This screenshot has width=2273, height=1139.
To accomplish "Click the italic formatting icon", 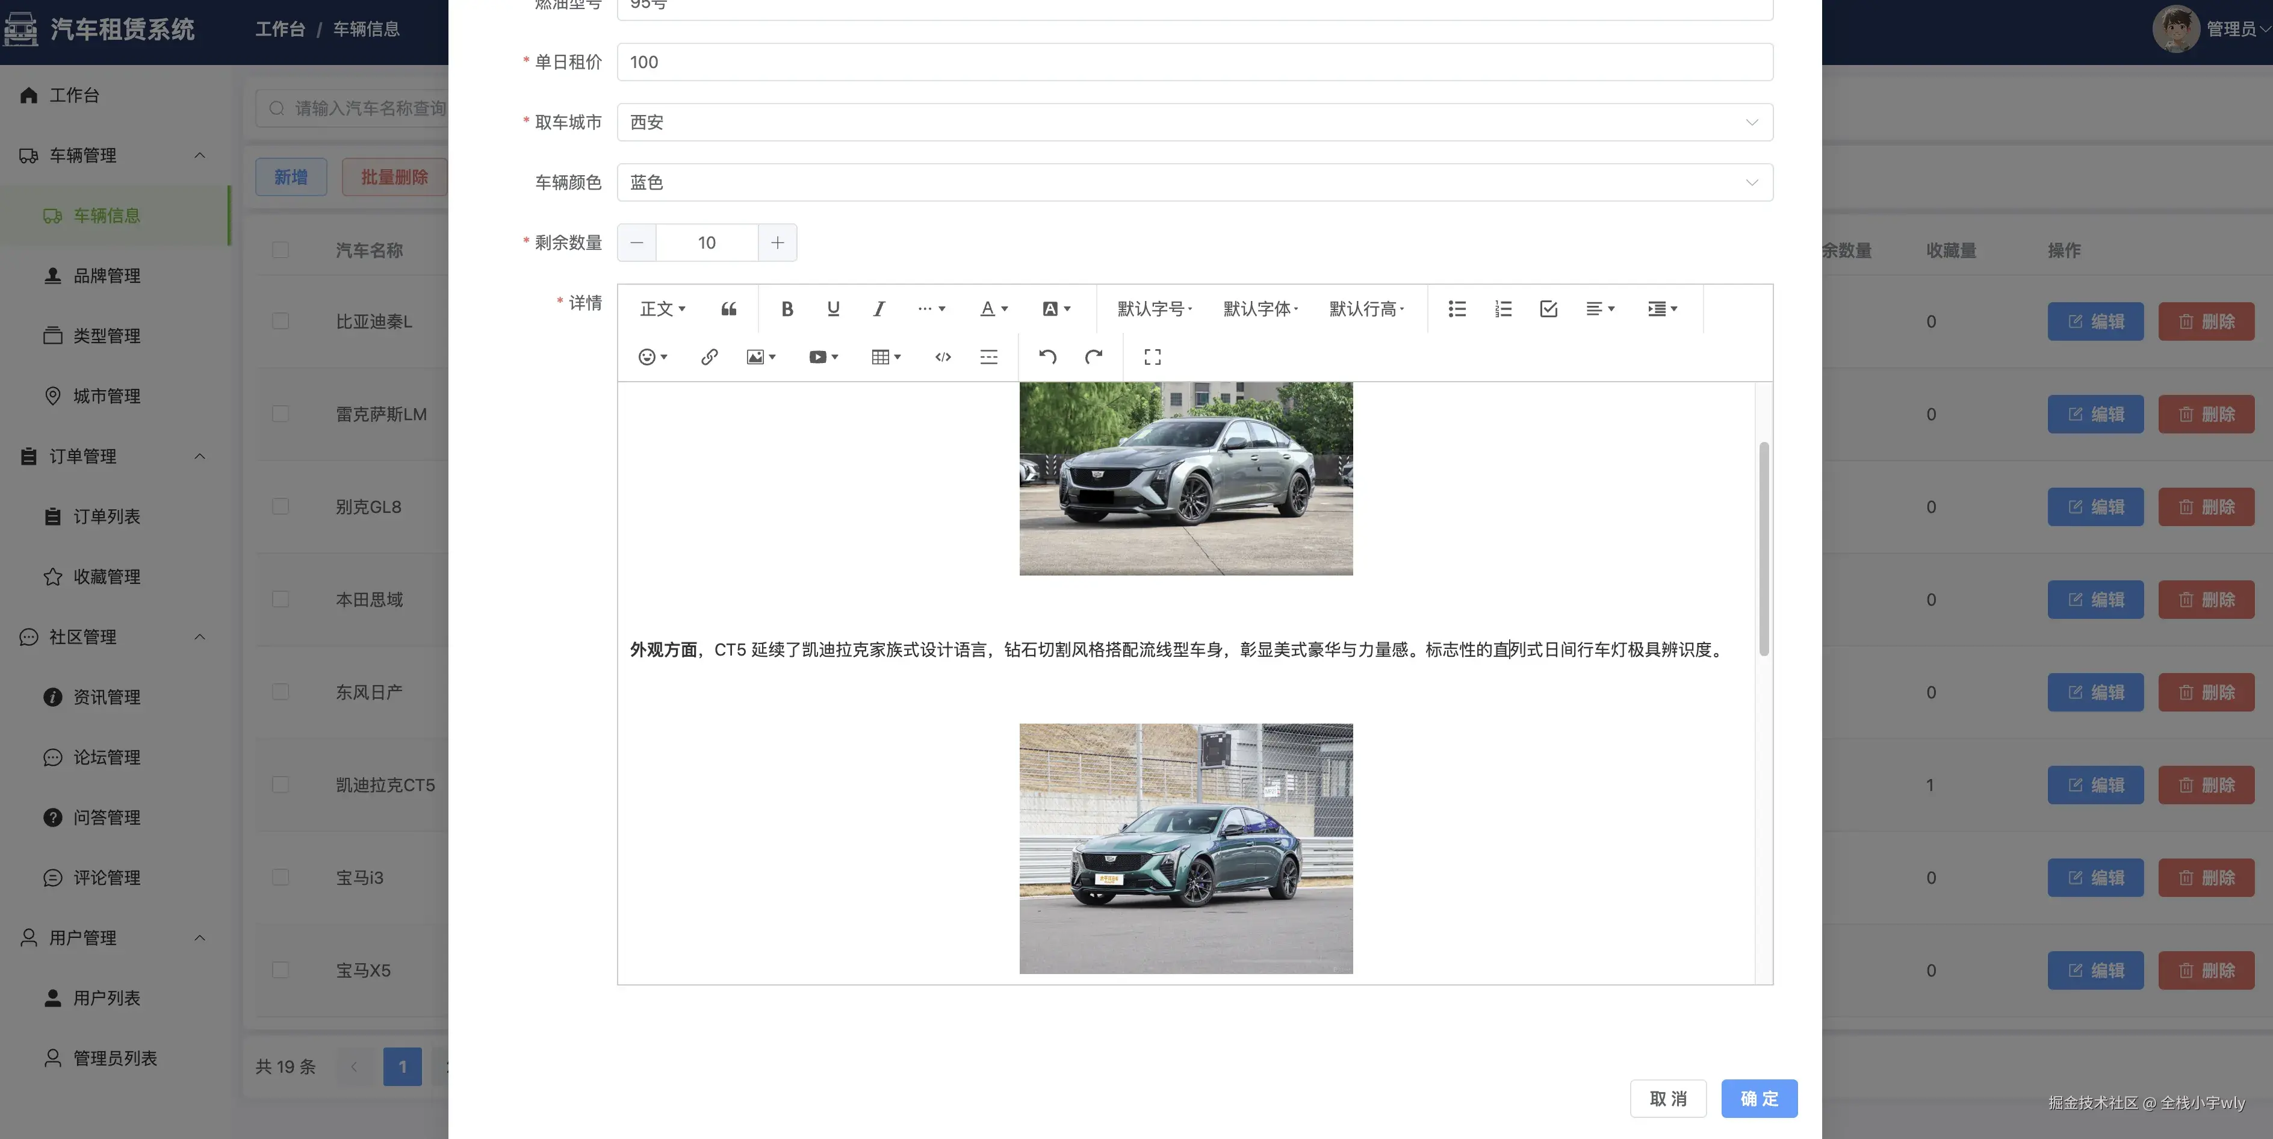I will 879,309.
